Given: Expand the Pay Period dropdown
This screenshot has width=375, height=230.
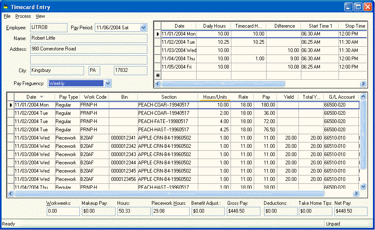Looking at the screenshot, I should [143, 28].
